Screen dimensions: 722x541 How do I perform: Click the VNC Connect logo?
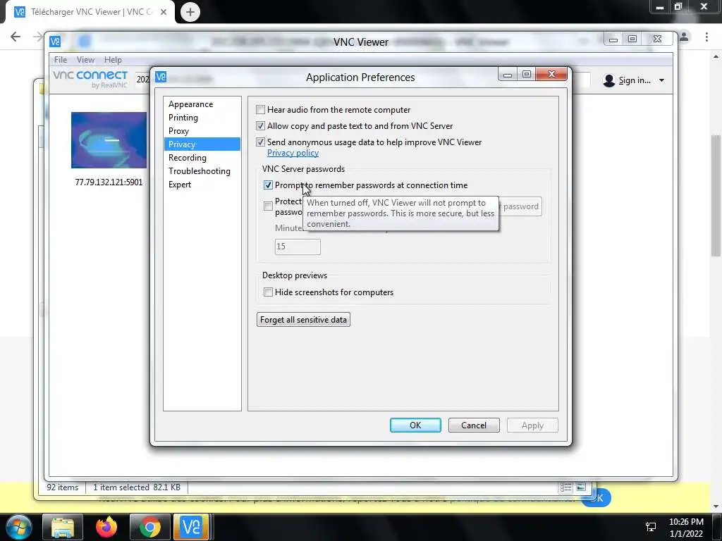[x=90, y=79]
